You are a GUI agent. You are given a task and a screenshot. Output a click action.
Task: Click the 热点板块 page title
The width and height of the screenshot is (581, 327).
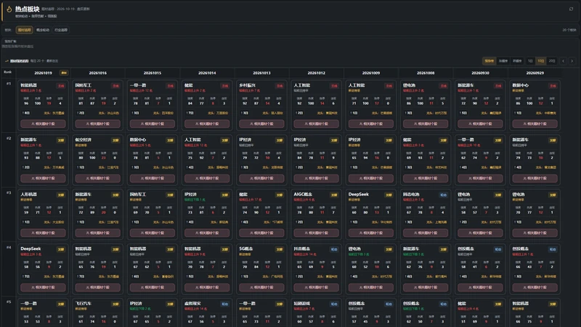27,9
